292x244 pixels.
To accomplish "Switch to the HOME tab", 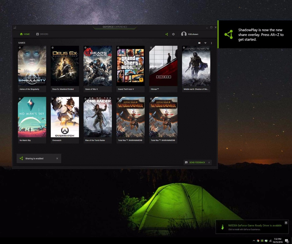I will pos(25,34).
